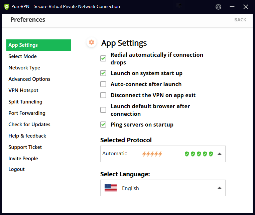Click the orange App Settings gear icon
This screenshot has width=255, height=215.
[91, 42]
